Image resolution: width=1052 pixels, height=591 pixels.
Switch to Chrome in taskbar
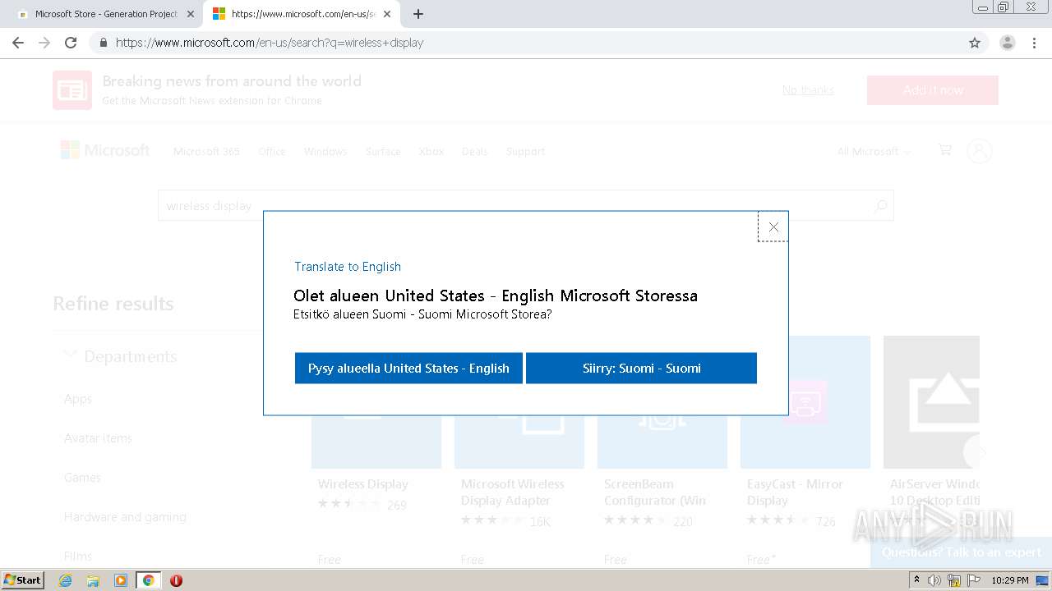(x=148, y=580)
